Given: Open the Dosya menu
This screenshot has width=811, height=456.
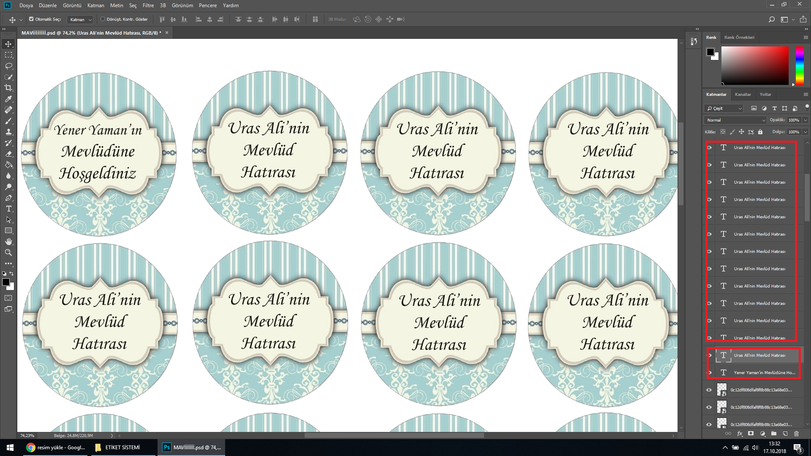Looking at the screenshot, I should tap(26, 5).
